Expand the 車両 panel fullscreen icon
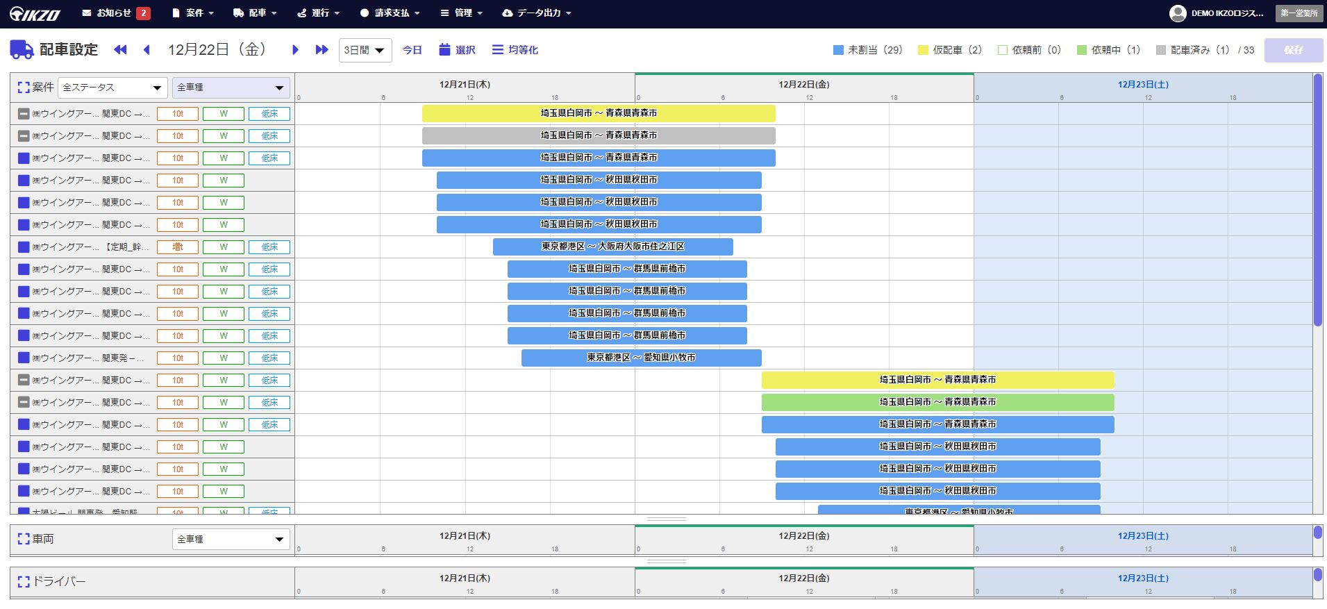This screenshot has width=1327, height=609. pyautogui.click(x=24, y=539)
